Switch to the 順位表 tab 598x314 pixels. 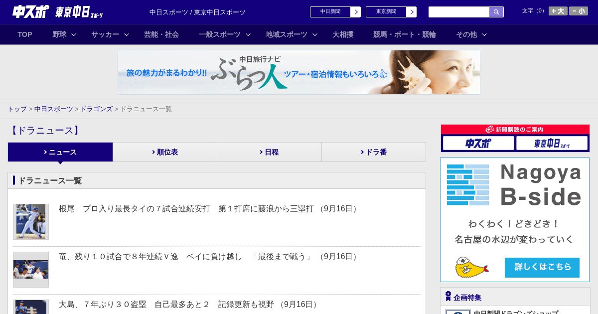click(165, 152)
